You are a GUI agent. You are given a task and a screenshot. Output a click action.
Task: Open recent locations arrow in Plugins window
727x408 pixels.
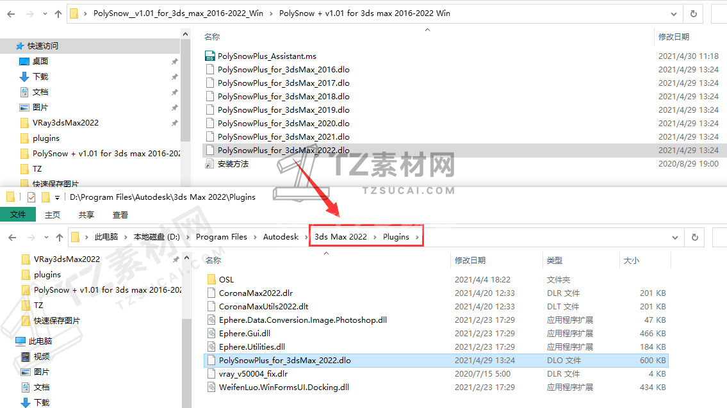point(46,238)
